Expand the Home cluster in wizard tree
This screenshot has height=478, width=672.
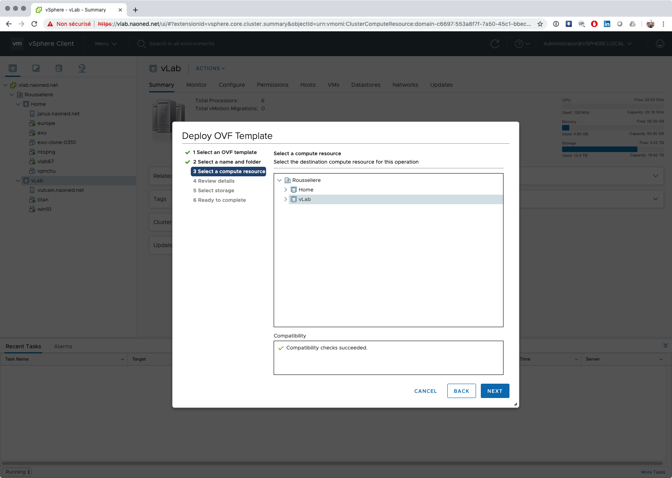click(x=286, y=190)
